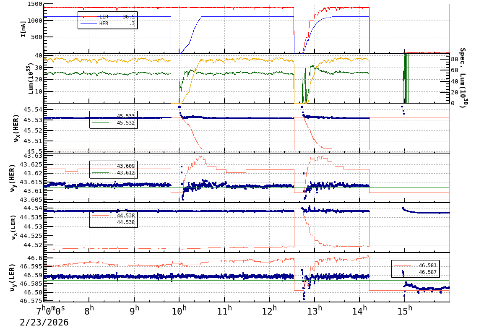Click the 43.615 axis tick
Viewport: 484px width, 328px height.
tap(31, 182)
